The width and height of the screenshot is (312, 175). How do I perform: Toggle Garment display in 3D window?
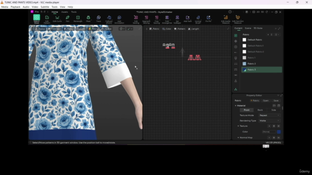[x=55, y=29]
